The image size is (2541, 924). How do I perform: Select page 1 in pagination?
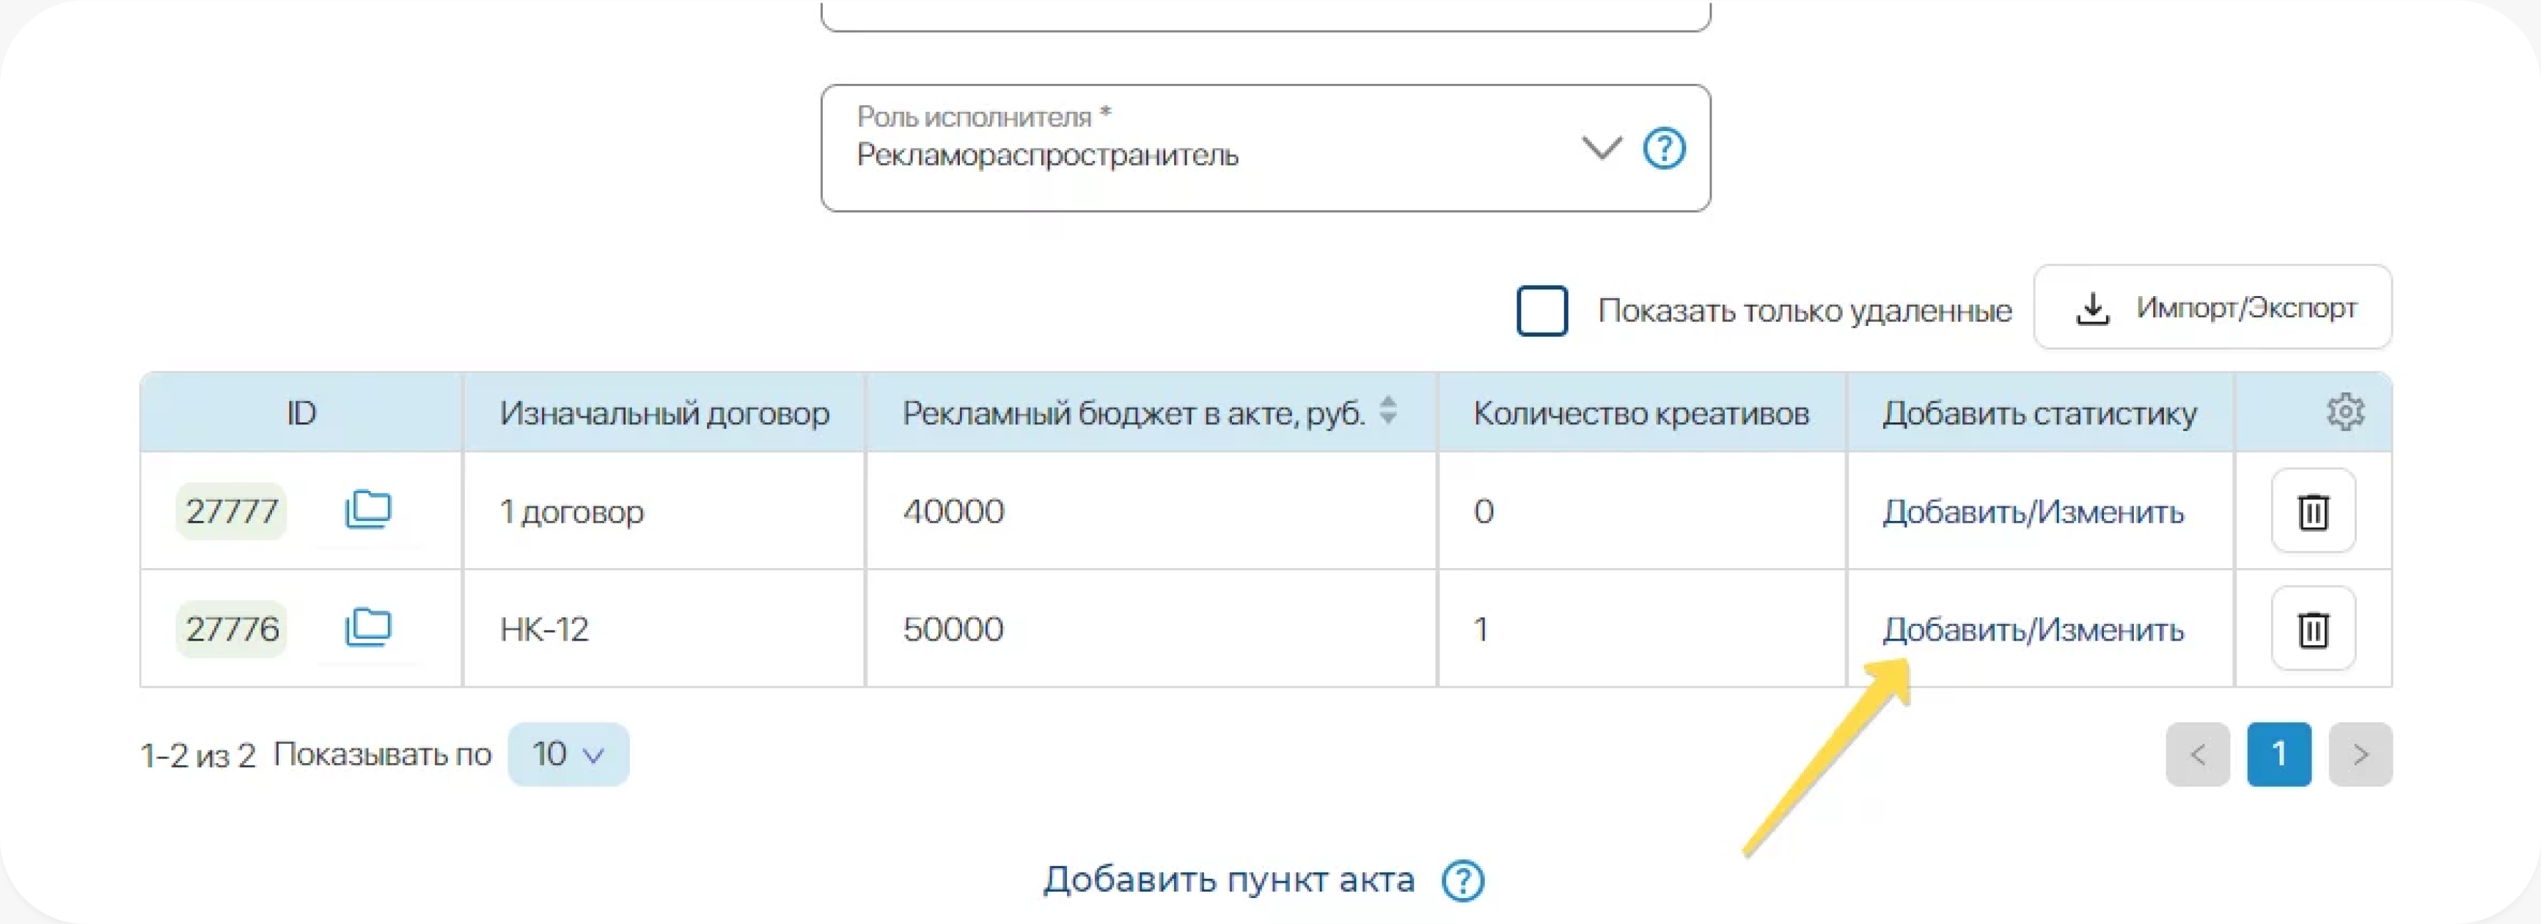click(2279, 754)
